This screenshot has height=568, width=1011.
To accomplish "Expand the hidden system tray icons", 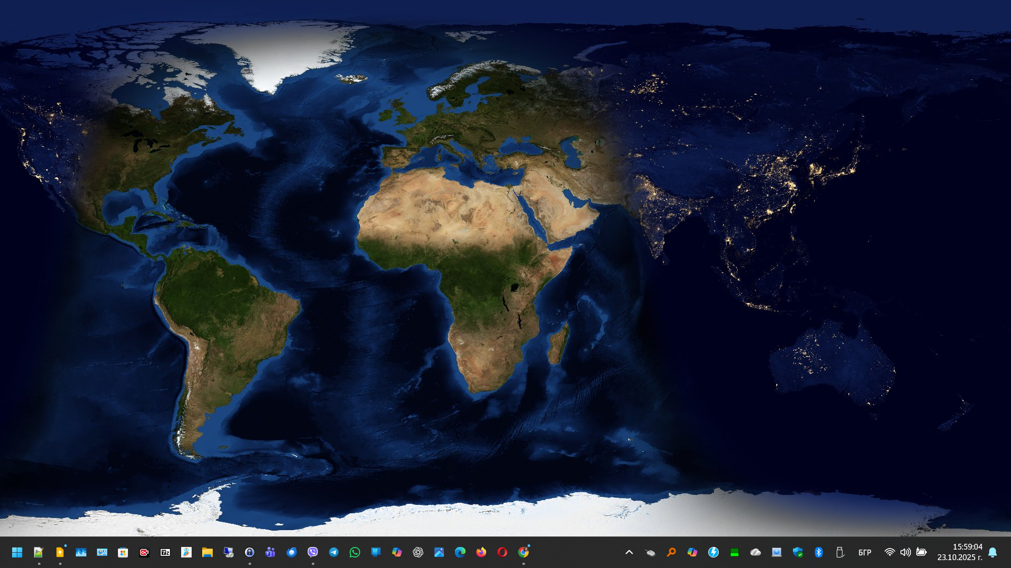I will [629, 552].
